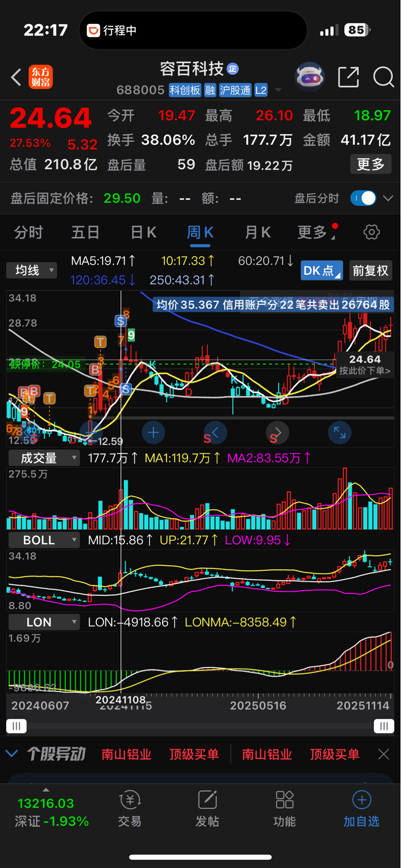Screen dimensions: 401x868
Task: Tap the 250:43.31 average value
Action: pos(182,280)
